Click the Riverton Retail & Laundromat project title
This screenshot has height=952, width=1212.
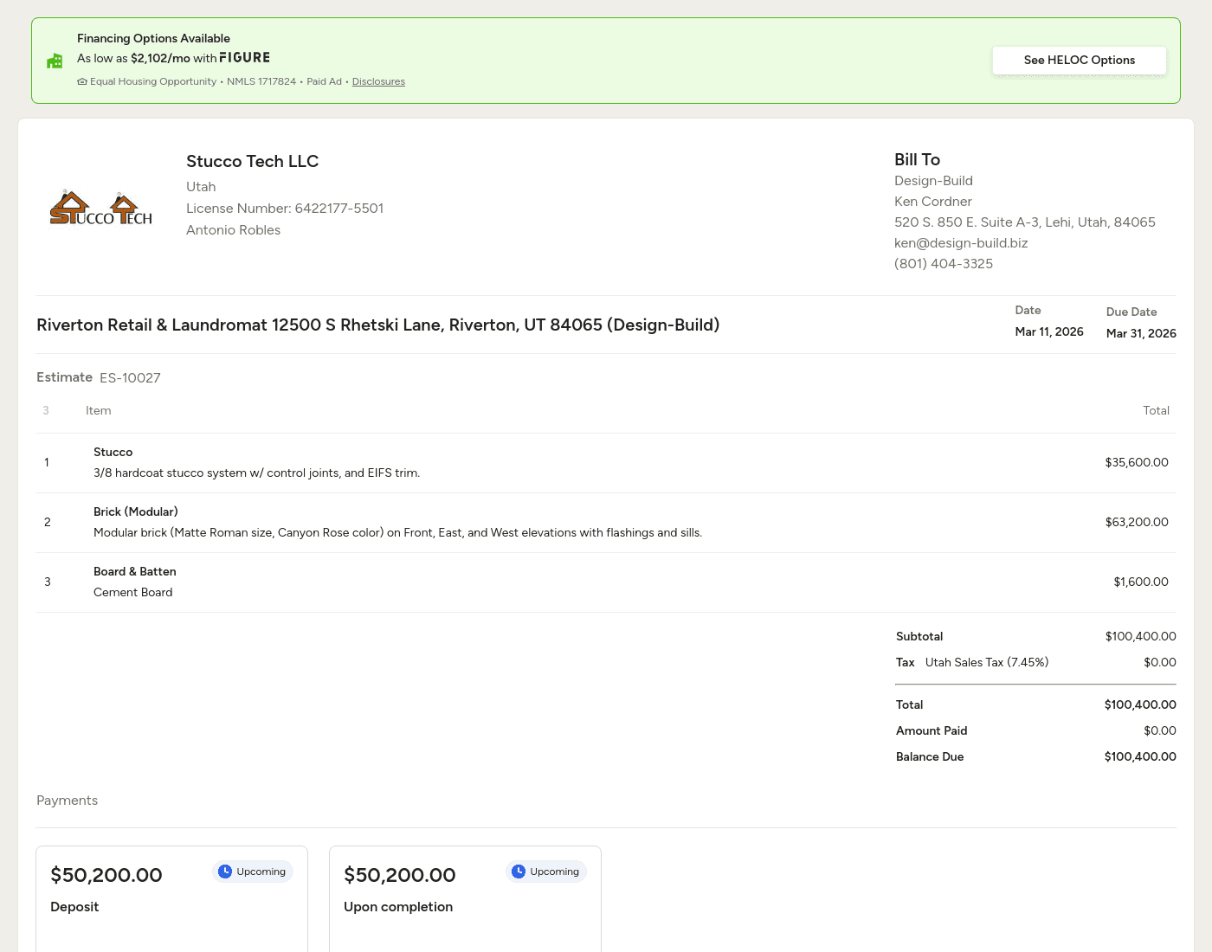377,325
